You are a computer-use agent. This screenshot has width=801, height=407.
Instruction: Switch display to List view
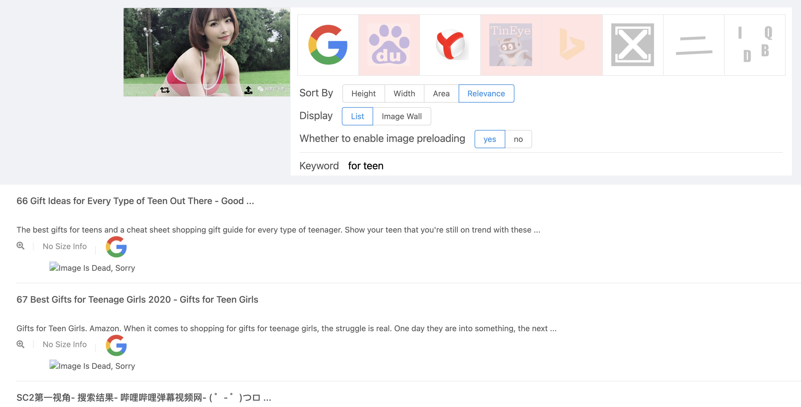(357, 116)
